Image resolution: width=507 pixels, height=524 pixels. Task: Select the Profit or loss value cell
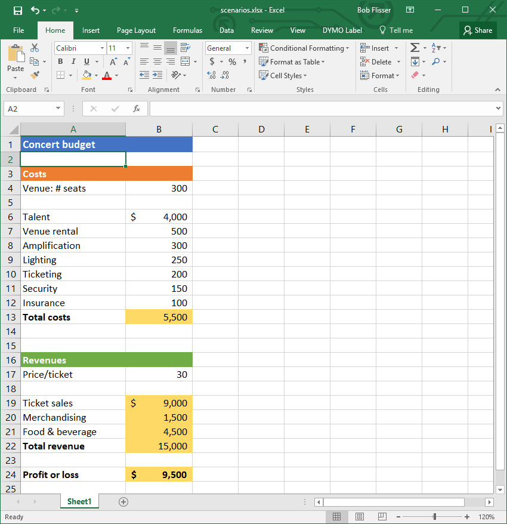click(x=159, y=474)
